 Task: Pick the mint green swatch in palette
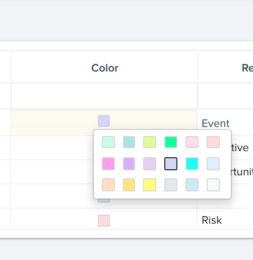point(108,142)
